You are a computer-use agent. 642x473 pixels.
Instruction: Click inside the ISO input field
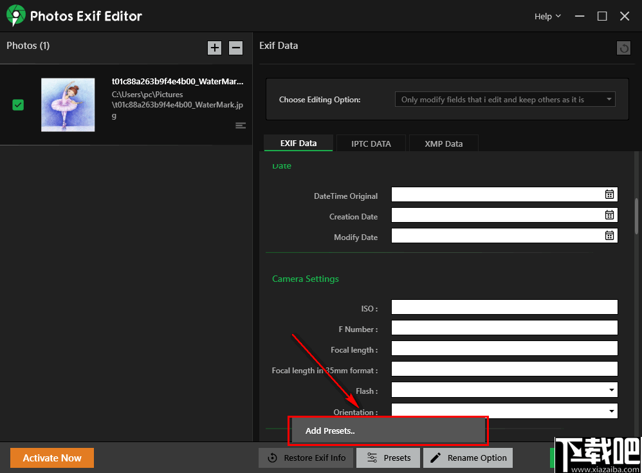coord(504,307)
